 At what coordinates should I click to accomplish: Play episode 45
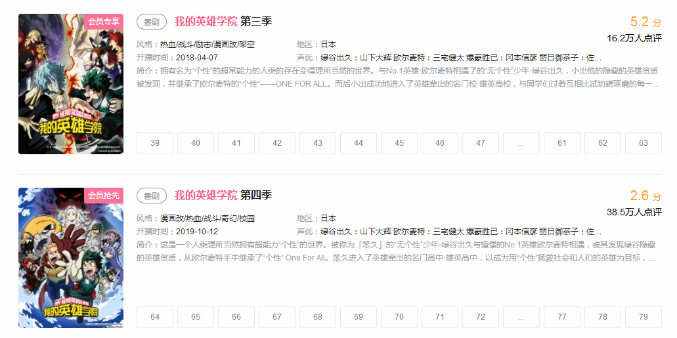pos(399,143)
